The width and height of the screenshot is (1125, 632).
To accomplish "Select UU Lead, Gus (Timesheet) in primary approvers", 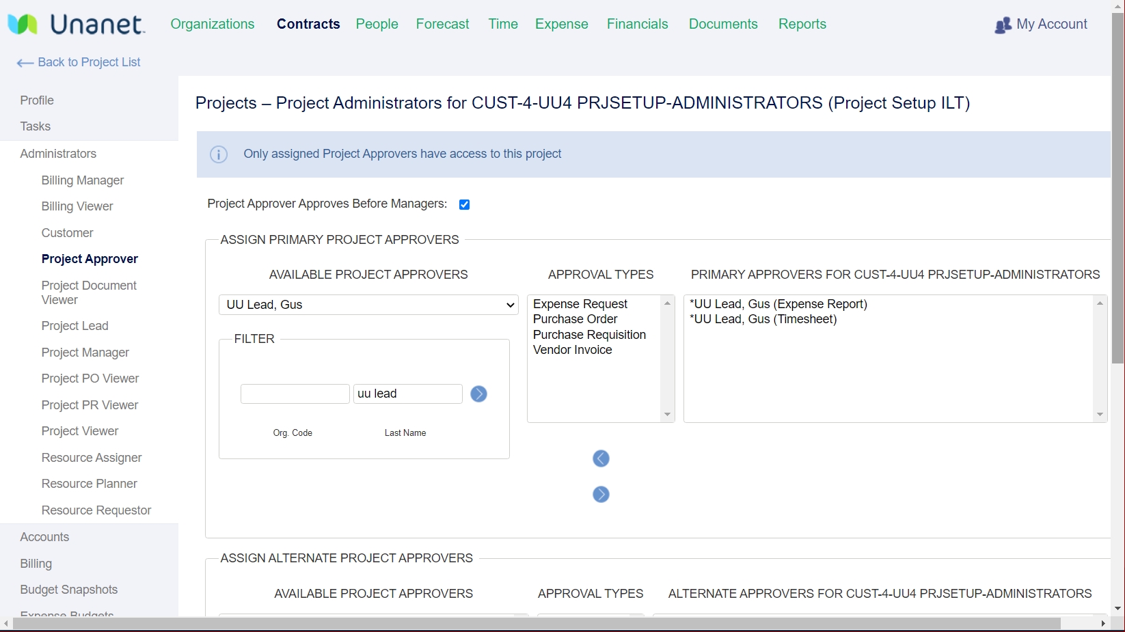I will (x=763, y=319).
